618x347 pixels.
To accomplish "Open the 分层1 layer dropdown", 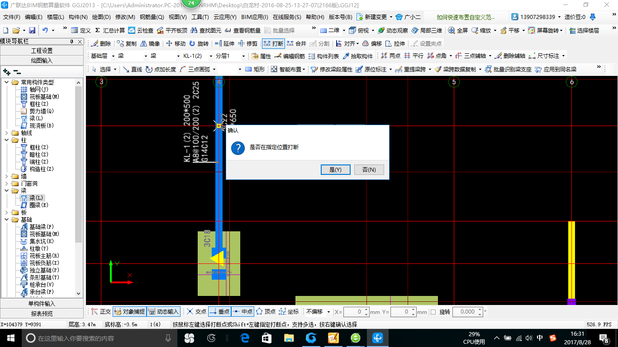I will 243,56.
